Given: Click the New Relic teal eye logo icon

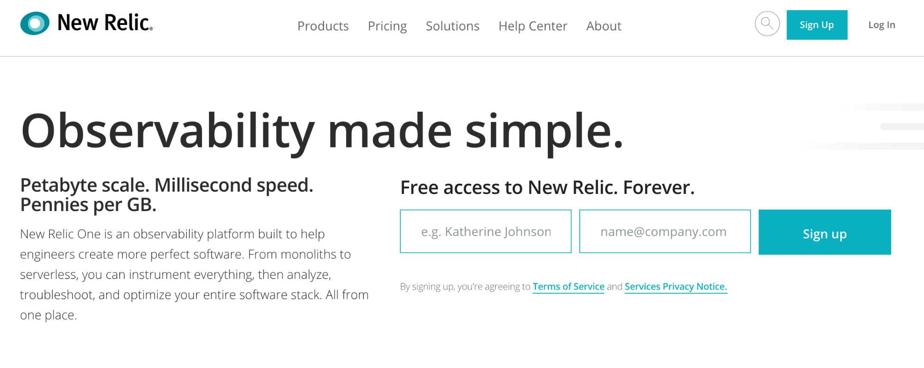Looking at the screenshot, I should click(35, 24).
